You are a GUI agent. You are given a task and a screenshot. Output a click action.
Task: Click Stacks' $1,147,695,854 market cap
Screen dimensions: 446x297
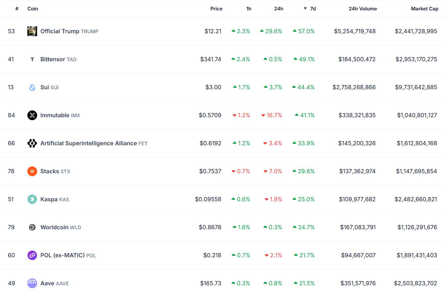[416, 171]
